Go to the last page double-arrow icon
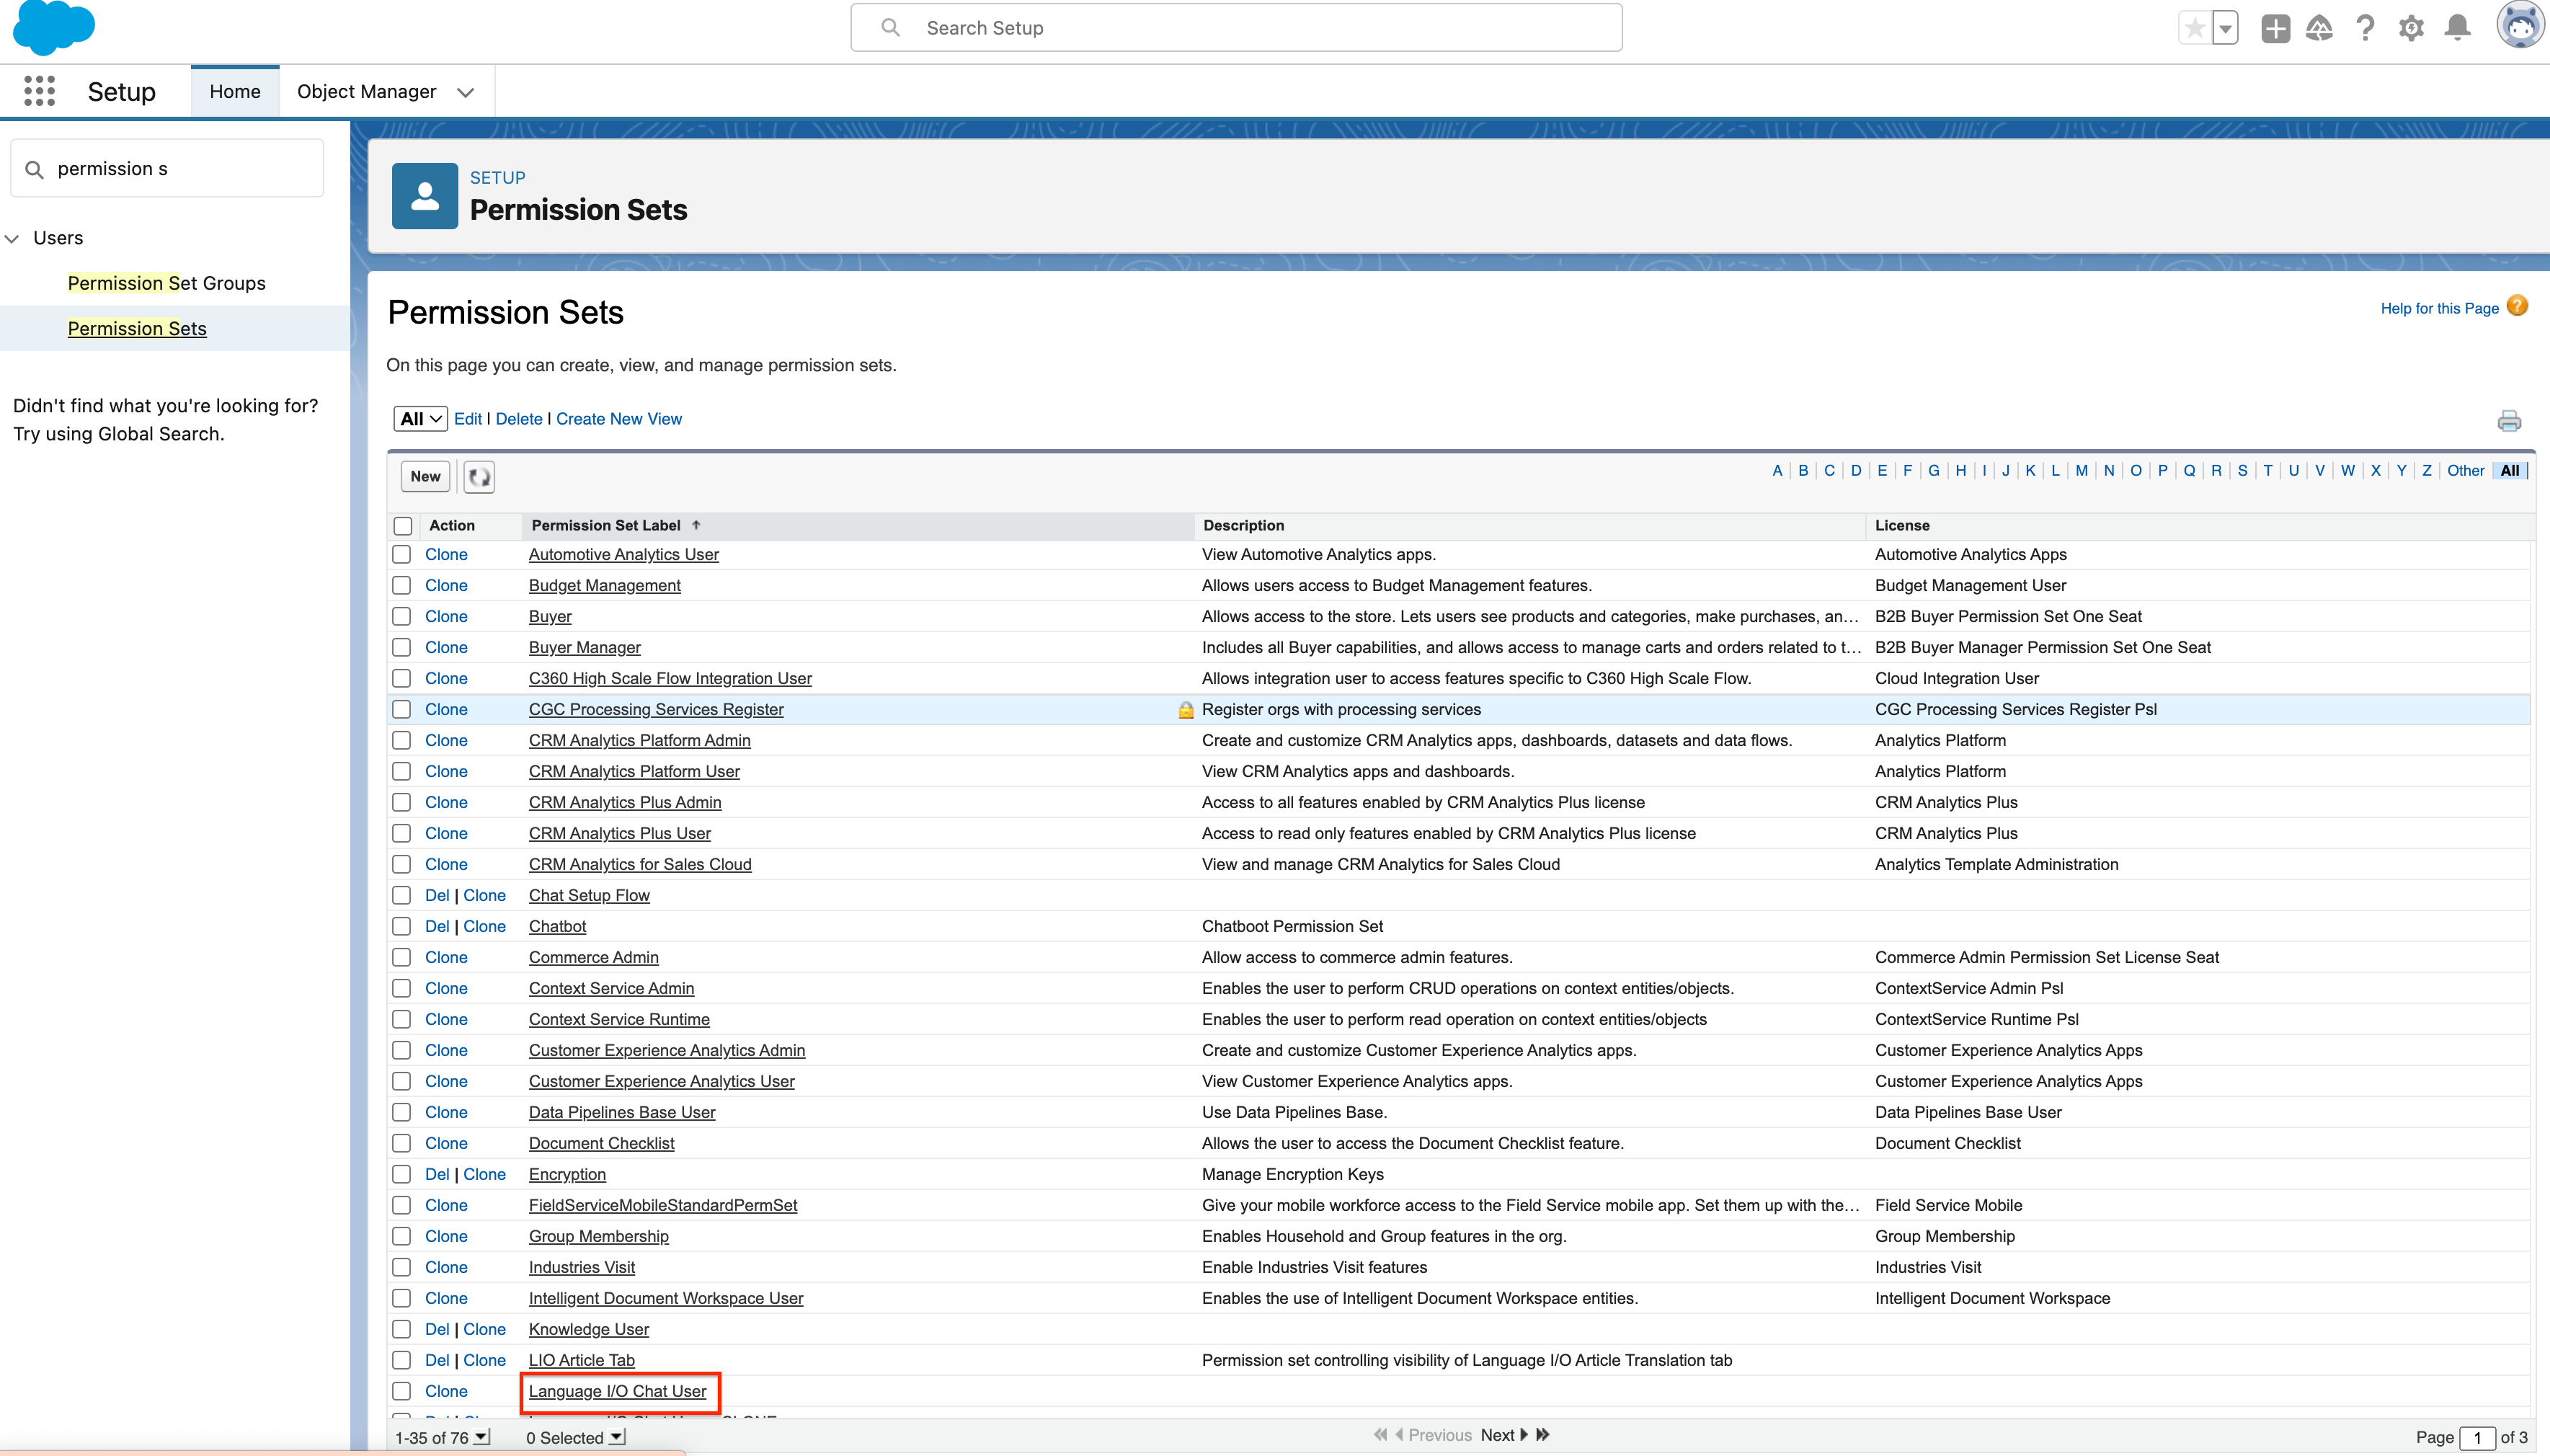This screenshot has height=1456, width=2550. click(x=1543, y=1435)
